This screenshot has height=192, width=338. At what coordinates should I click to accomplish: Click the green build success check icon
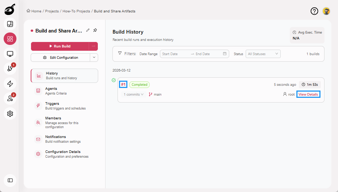click(114, 80)
